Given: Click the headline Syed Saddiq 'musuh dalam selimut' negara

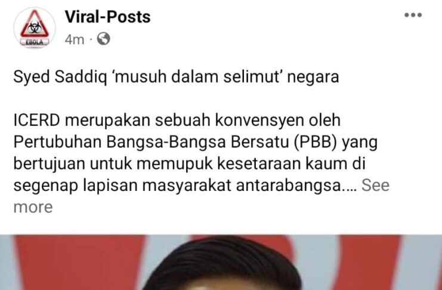Looking at the screenshot, I should click(176, 77).
